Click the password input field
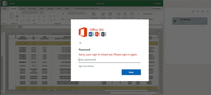 [109, 60]
